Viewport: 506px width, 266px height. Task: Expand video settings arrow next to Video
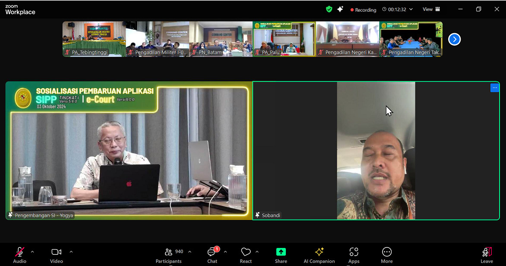click(x=71, y=252)
